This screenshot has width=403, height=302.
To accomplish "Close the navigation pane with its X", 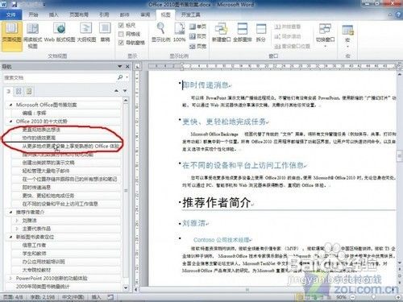I will 127,66.
